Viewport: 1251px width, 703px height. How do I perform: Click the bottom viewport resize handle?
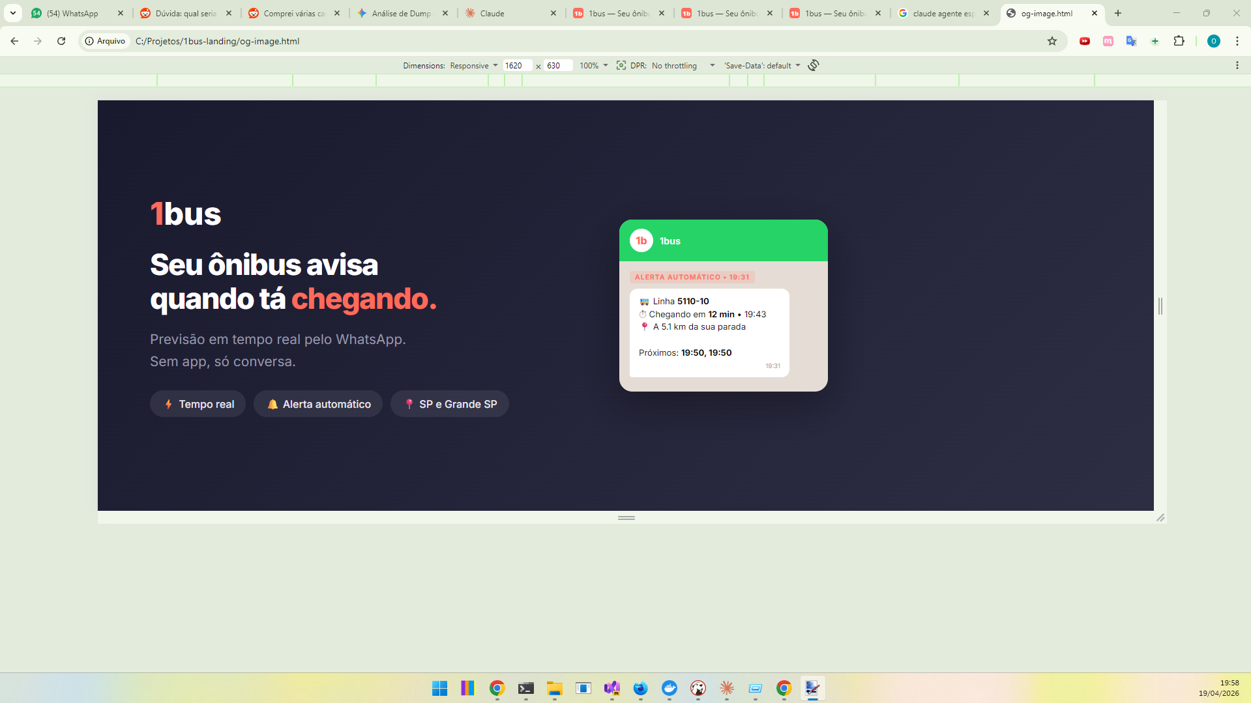(626, 518)
